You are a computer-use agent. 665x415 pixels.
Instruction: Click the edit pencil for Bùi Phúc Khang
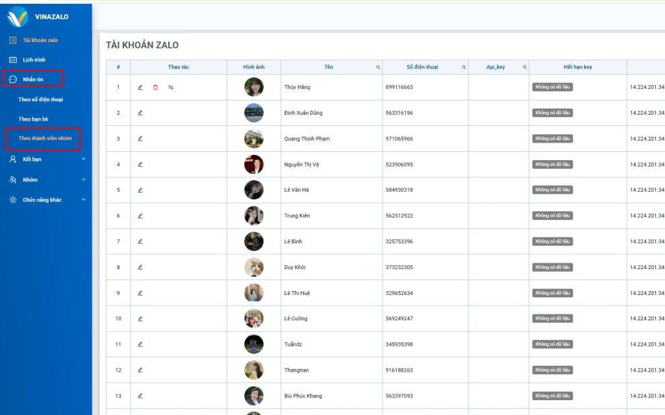(140, 396)
